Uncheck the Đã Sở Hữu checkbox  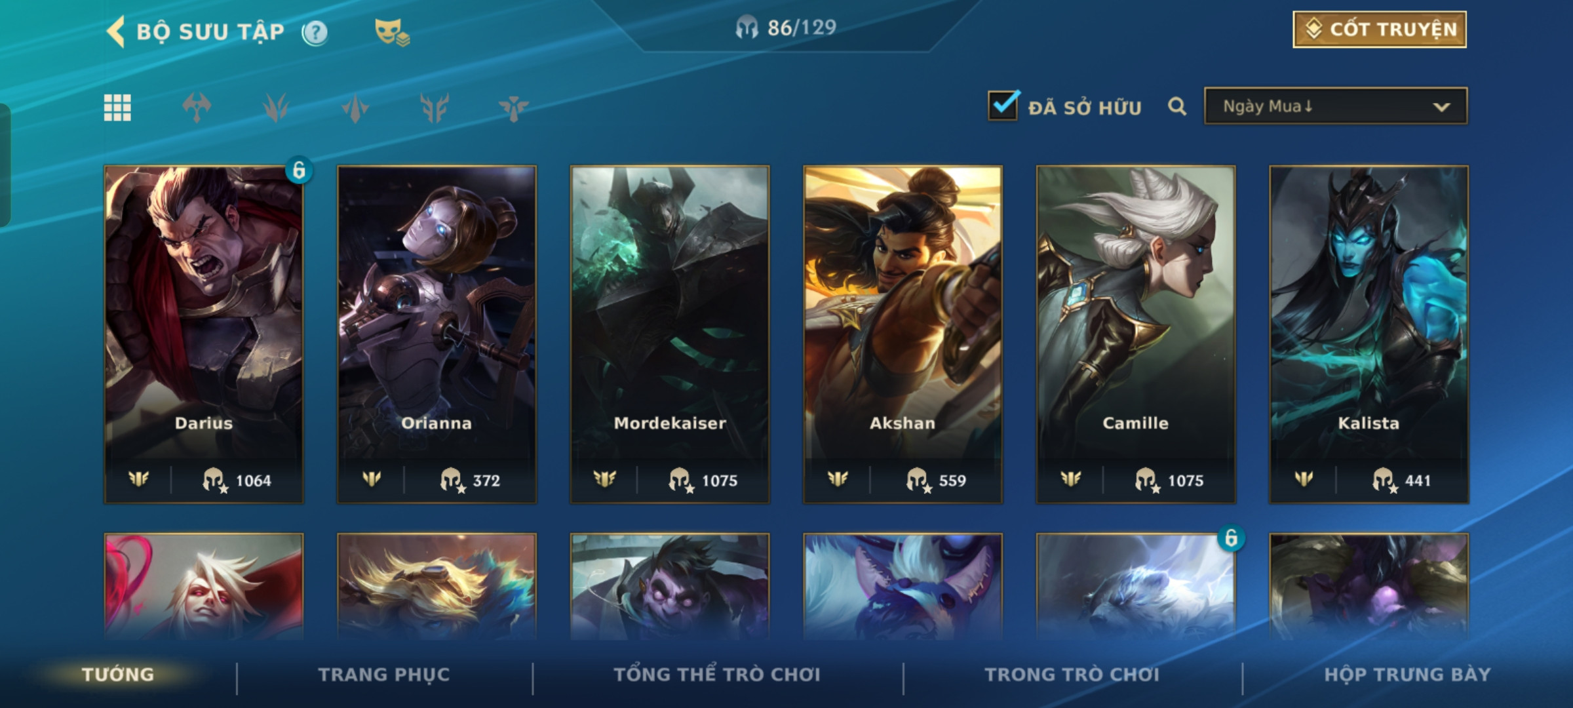coord(1003,105)
